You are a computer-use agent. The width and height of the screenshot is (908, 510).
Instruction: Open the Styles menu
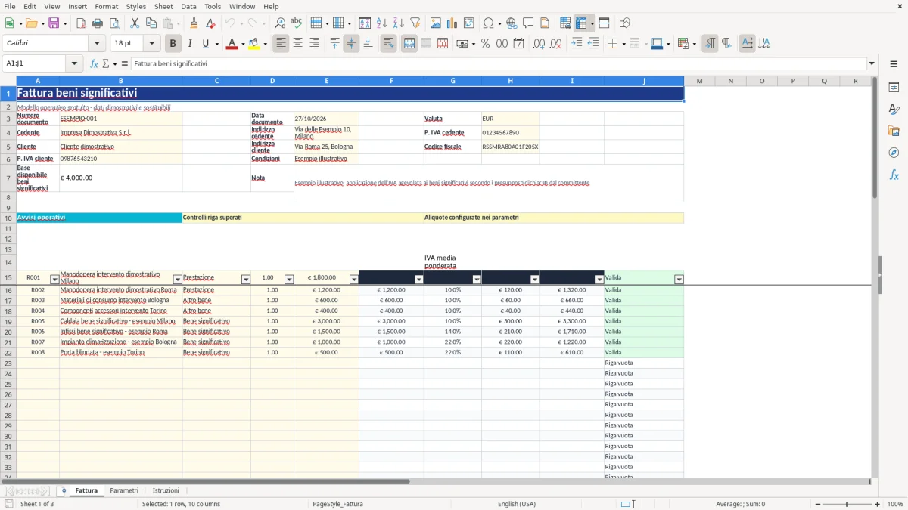tap(136, 6)
